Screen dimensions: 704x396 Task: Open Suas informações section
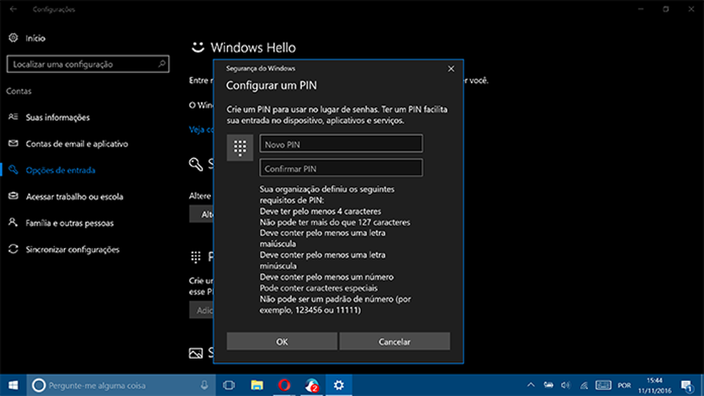coord(57,117)
